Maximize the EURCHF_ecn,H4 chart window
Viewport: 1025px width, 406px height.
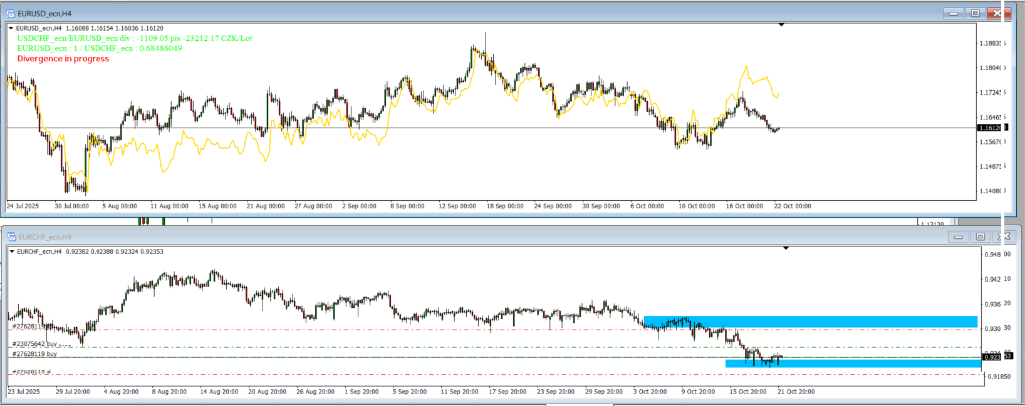click(981, 236)
